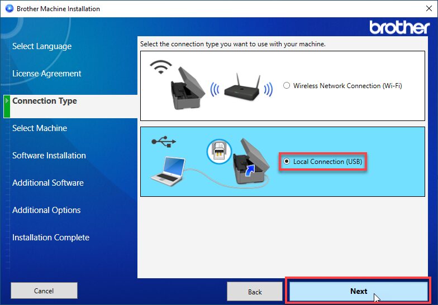Close the installer window
The image size is (438, 305).
(x=425, y=9)
